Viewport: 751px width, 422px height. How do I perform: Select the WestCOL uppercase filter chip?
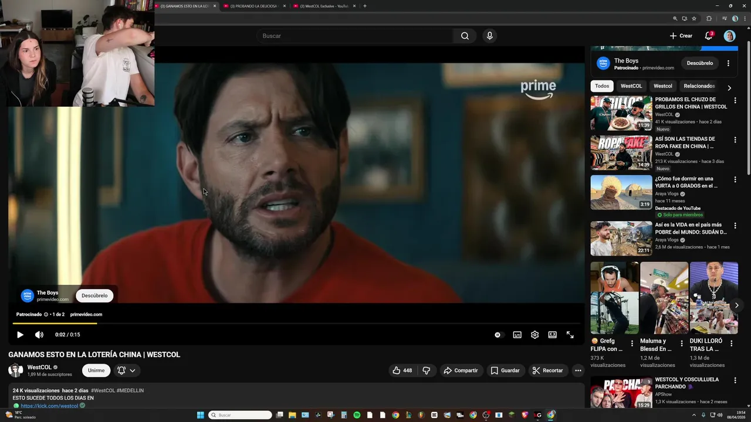coord(631,86)
